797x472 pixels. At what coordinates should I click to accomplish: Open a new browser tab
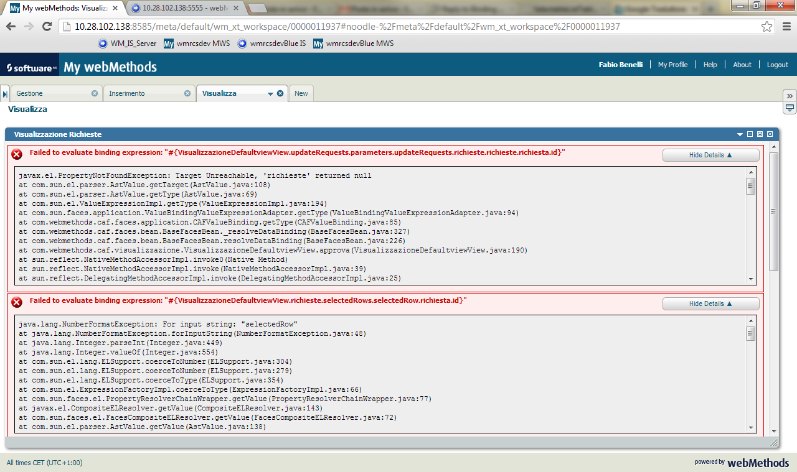[x=258, y=8]
